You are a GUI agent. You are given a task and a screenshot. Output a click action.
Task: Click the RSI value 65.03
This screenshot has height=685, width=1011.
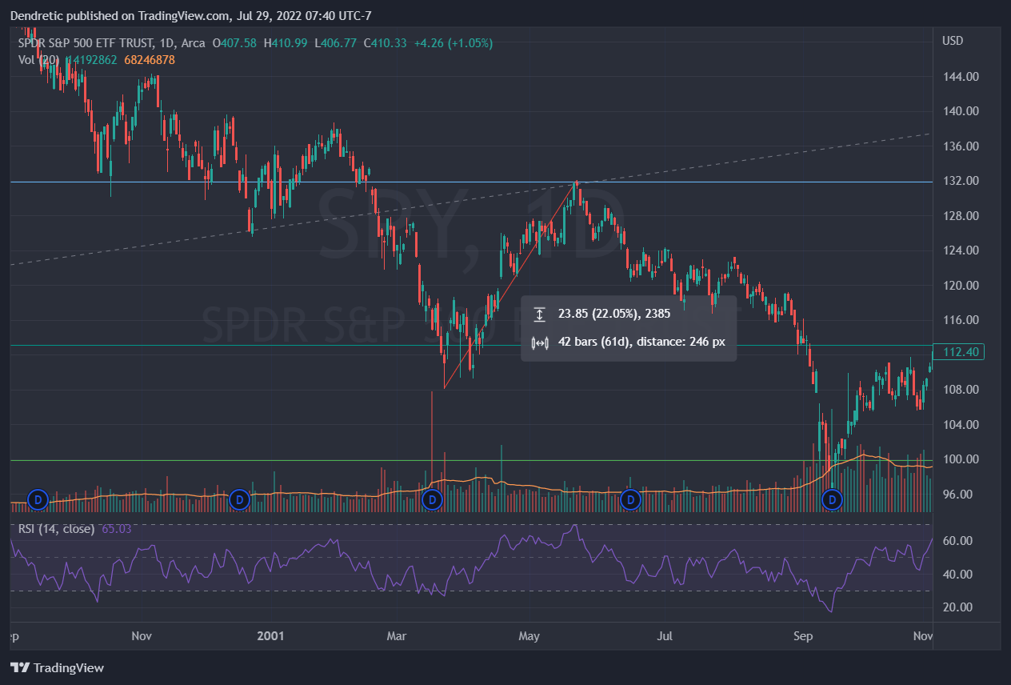click(x=117, y=529)
